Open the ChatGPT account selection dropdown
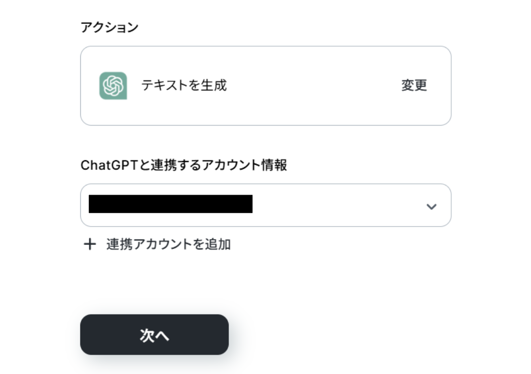Image resolution: width=531 pixels, height=374 pixels. click(265, 205)
